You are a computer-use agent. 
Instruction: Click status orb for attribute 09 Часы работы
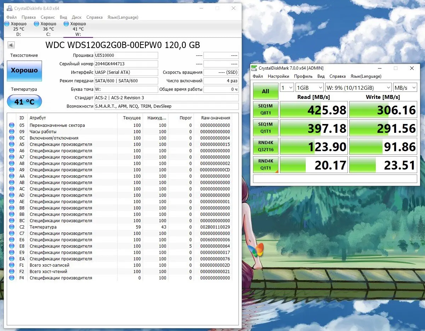click(12, 132)
